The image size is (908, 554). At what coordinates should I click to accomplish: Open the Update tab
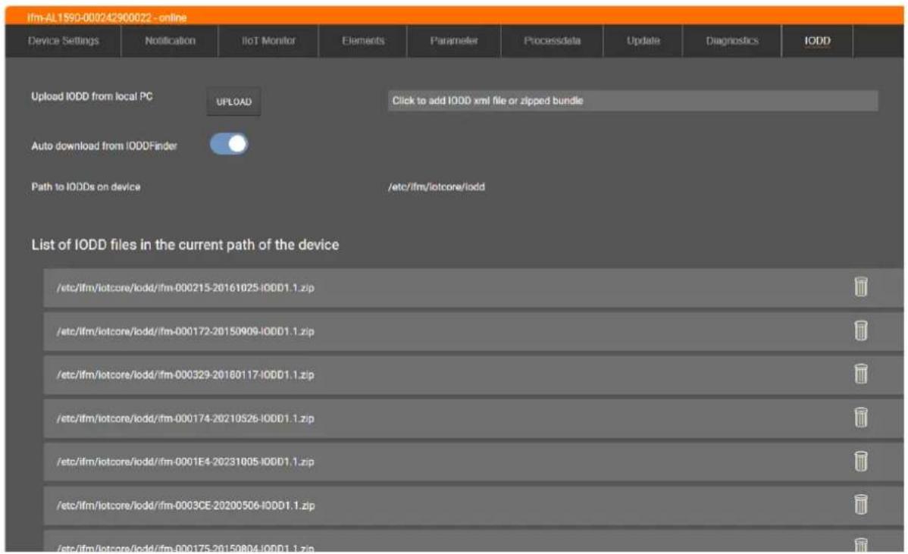click(x=643, y=40)
